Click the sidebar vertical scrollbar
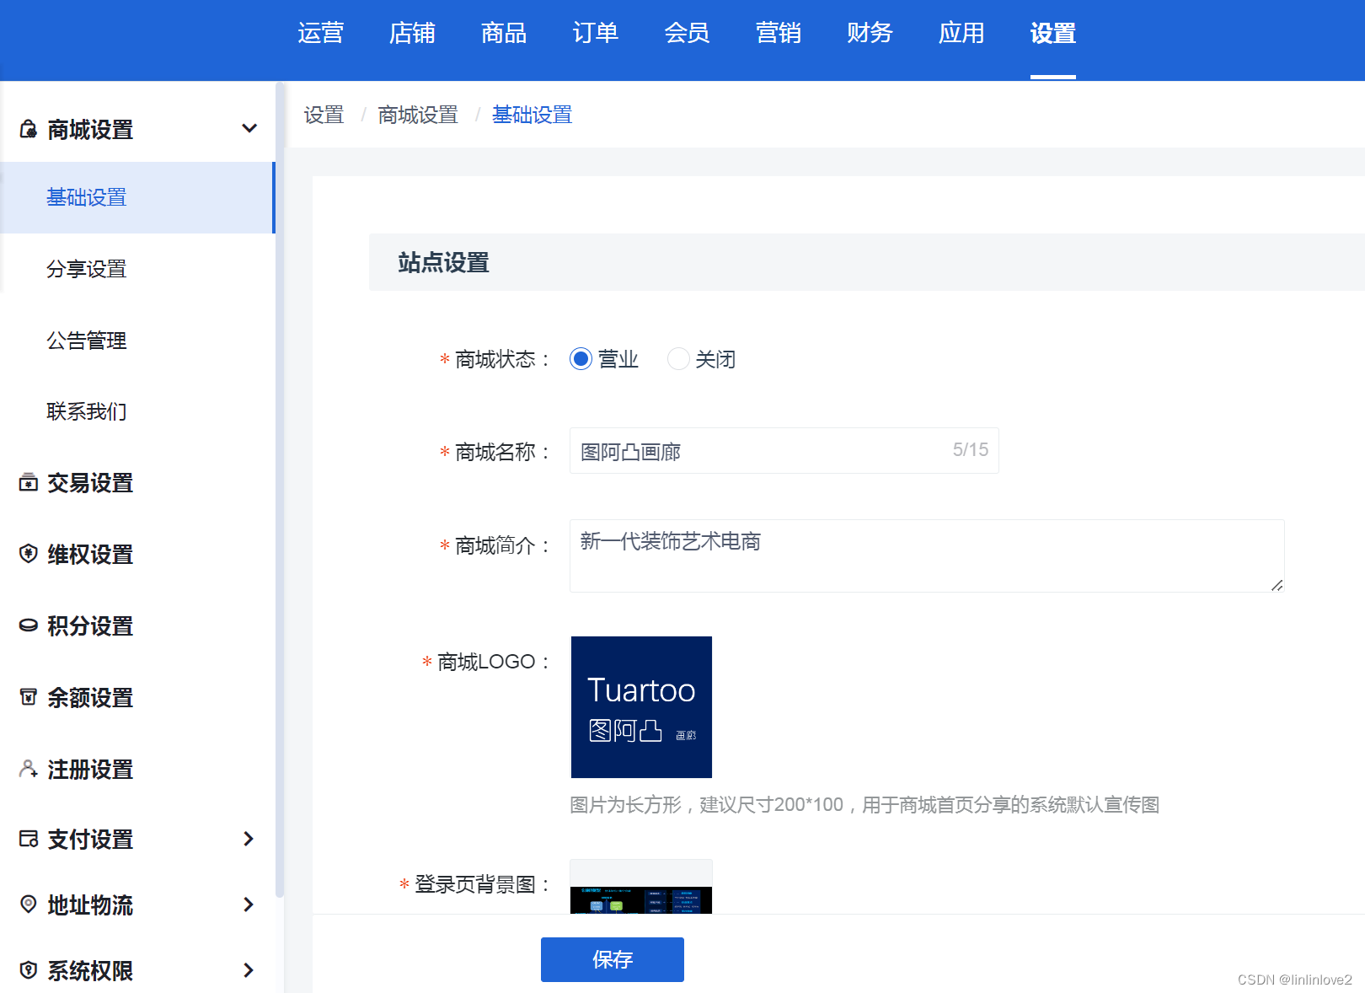This screenshot has width=1365, height=993. [x=280, y=489]
